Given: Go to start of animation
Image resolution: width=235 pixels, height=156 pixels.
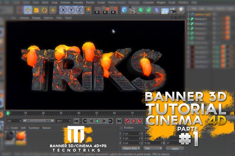Looking at the screenshot, I should (77, 121).
